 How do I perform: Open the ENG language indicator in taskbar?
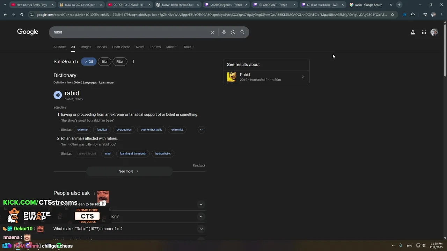pos(409,246)
